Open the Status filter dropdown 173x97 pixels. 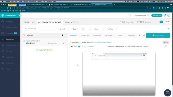[x=99, y=29]
